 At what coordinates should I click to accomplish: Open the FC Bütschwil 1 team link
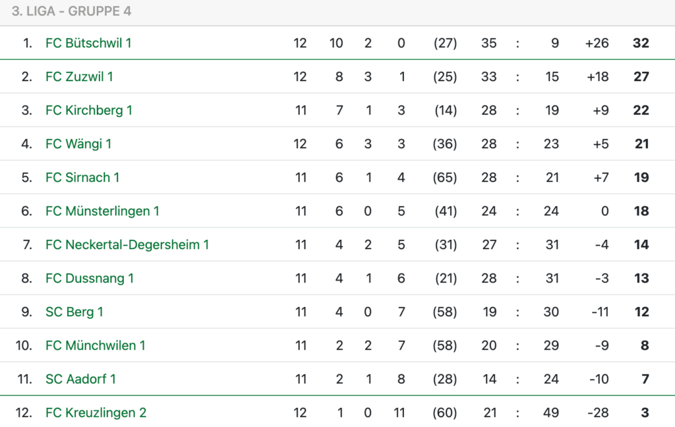88,43
